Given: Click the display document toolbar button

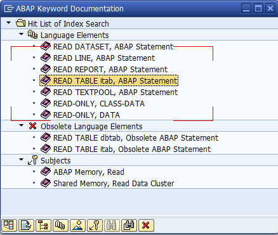Looking at the screenshot, I should (x=26, y=225).
